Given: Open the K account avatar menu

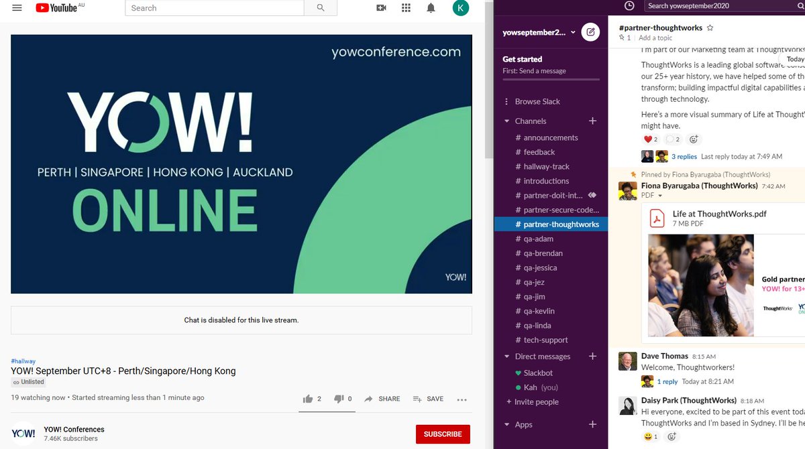Looking at the screenshot, I should tap(460, 8).
